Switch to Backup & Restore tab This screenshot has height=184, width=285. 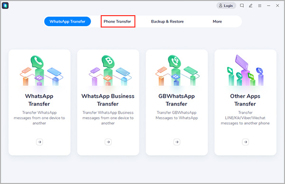click(x=167, y=21)
